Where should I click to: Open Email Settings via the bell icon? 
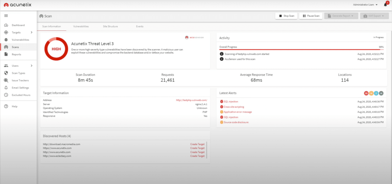(6, 87)
